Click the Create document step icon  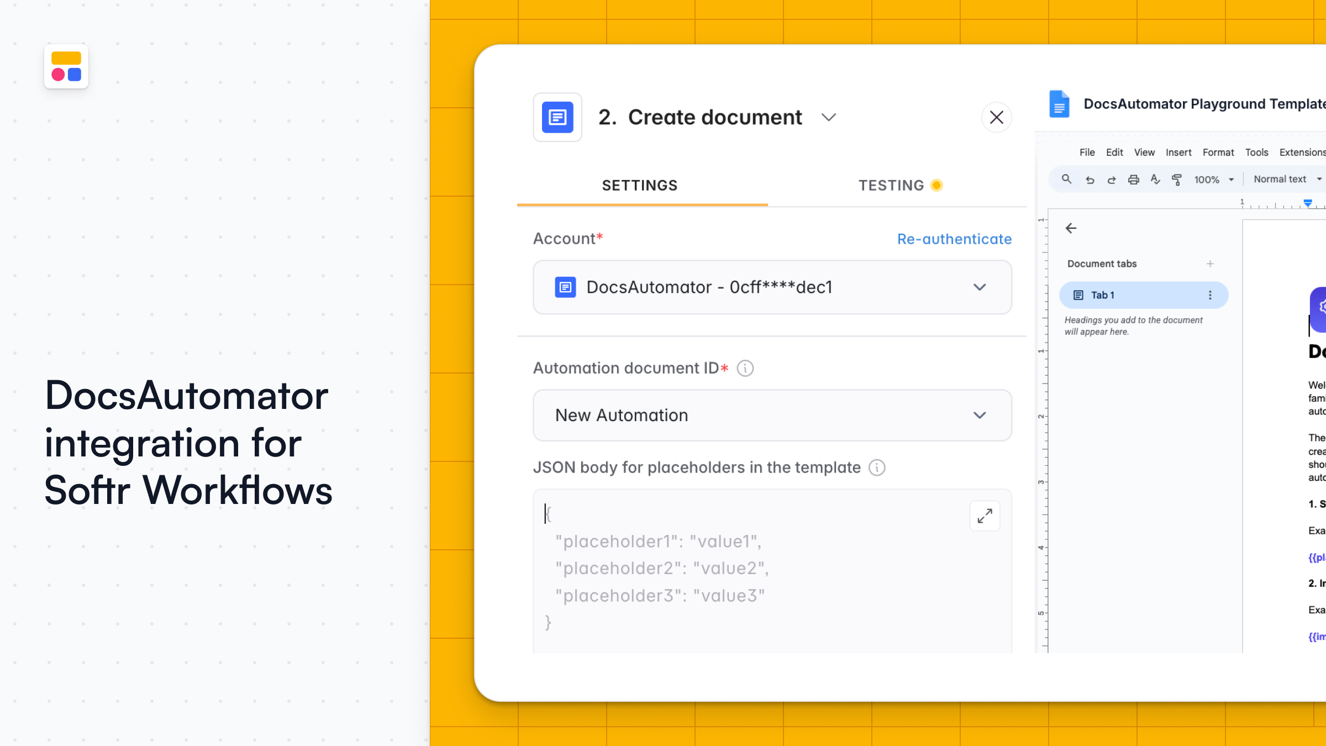pyautogui.click(x=557, y=117)
